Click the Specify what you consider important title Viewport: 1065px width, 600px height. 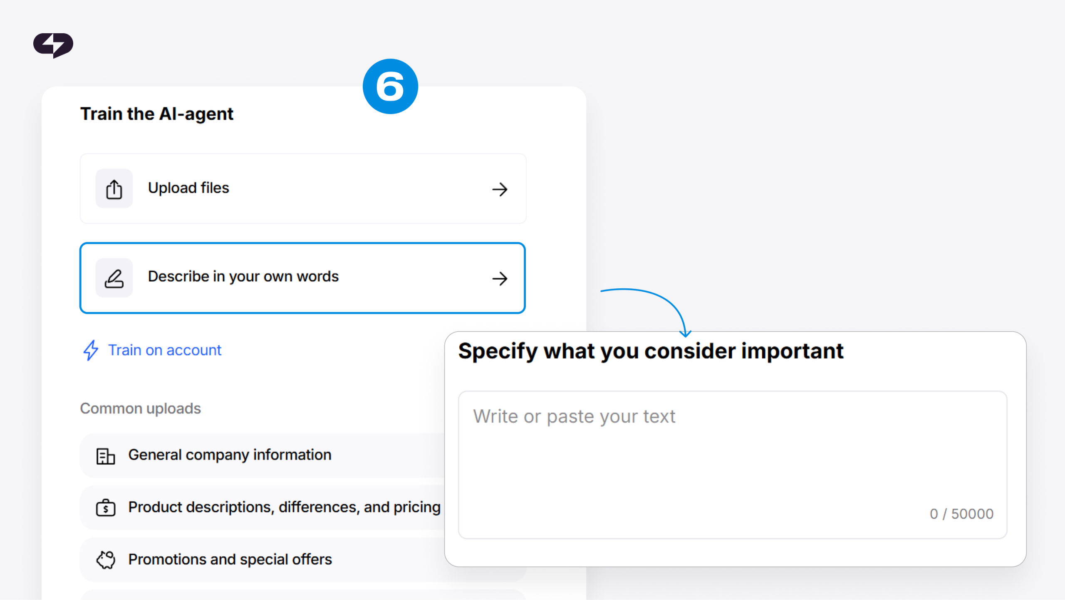(x=651, y=351)
